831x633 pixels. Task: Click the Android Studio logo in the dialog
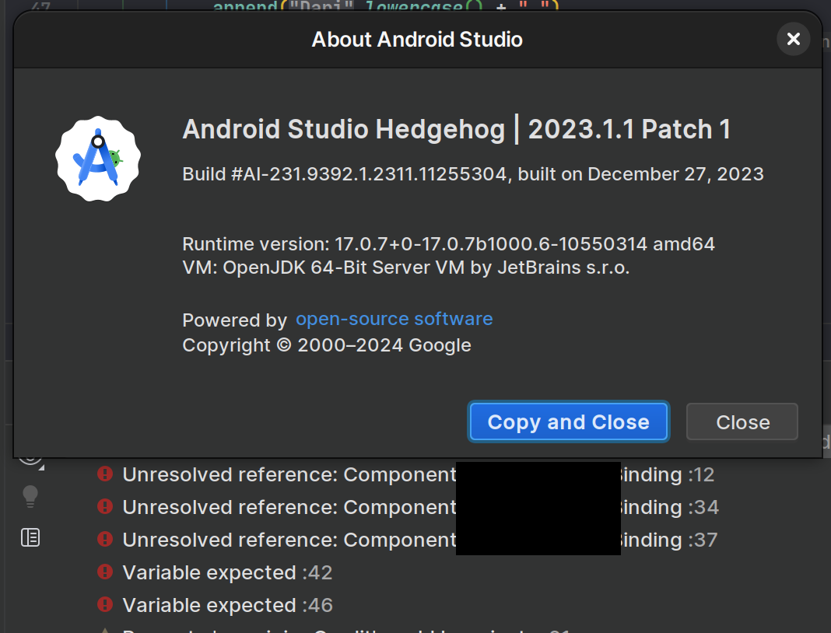pyautogui.click(x=98, y=159)
